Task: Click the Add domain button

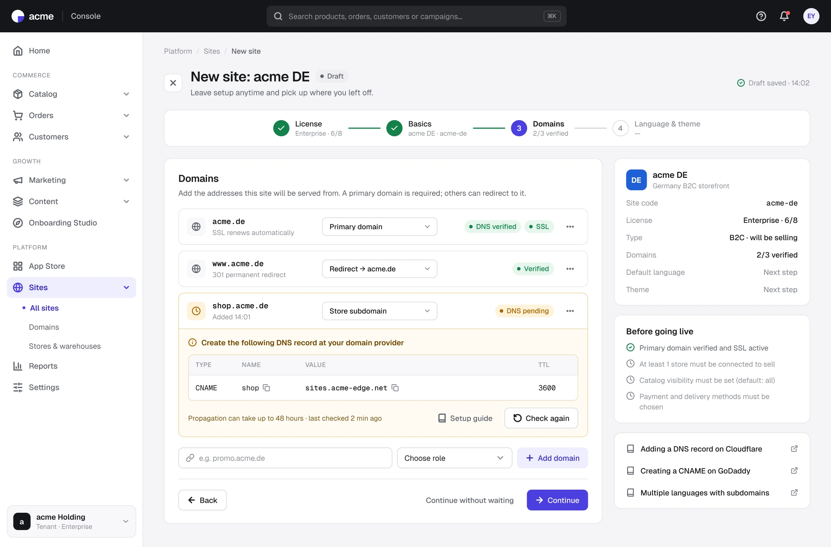Action: (552, 458)
